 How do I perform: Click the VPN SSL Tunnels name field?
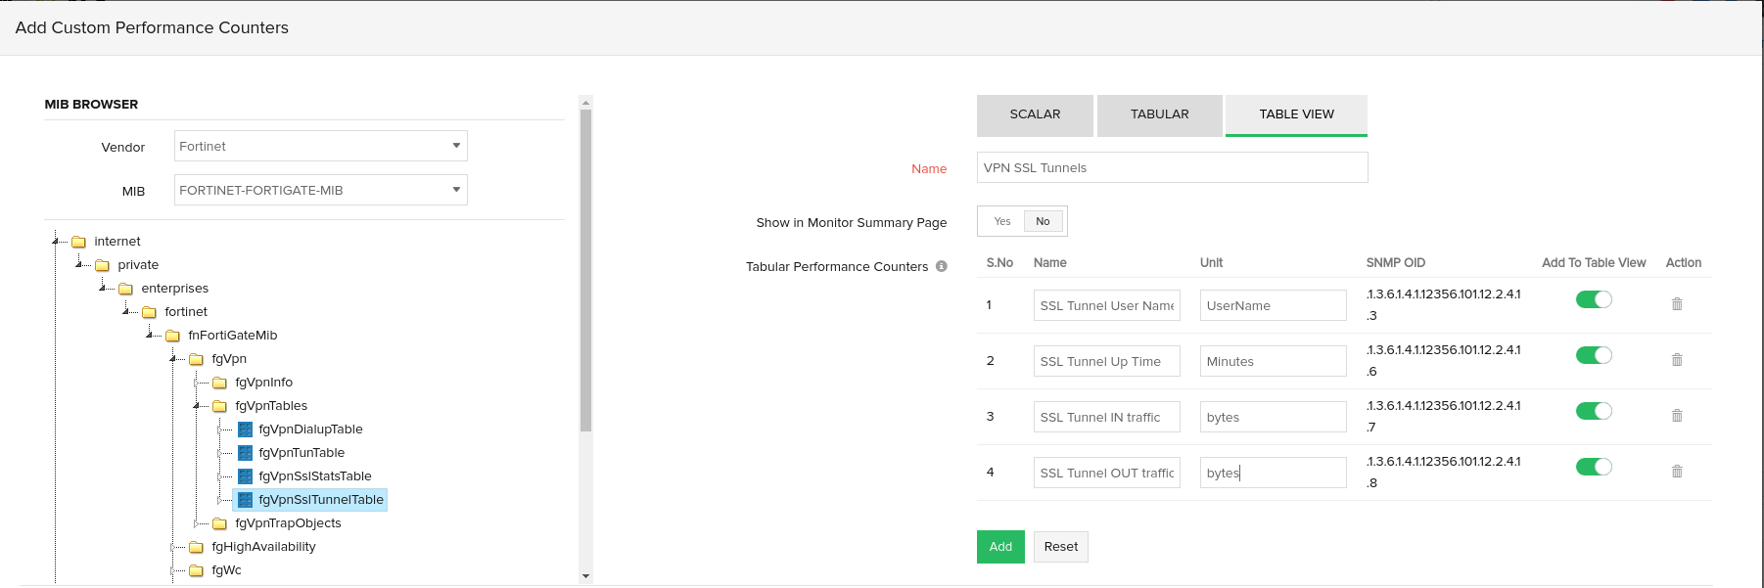pyautogui.click(x=1171, y=167)
